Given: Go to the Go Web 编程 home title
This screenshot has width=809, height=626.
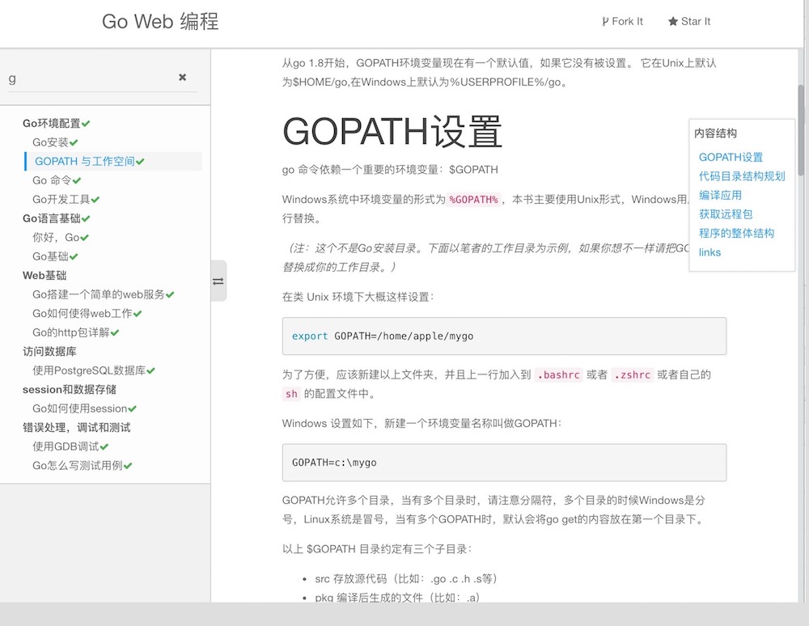Looking at the screenshot, I should coord(160,22).
